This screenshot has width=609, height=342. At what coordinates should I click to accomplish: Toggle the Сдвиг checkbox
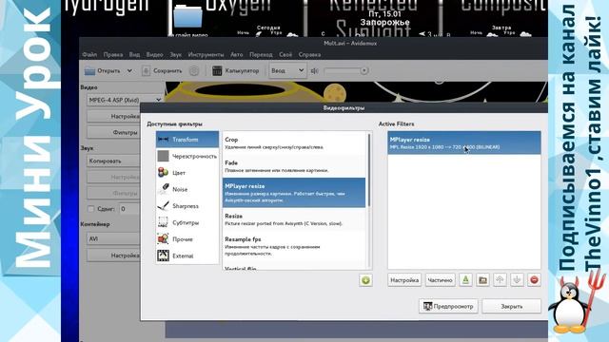(90, 209)
